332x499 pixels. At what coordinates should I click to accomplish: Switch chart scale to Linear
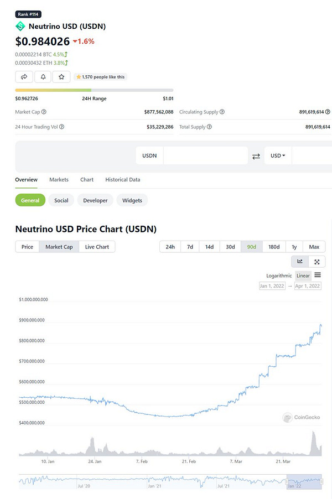pos(303,276)
